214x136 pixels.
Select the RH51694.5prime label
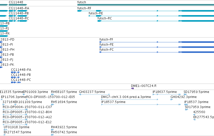64,102
